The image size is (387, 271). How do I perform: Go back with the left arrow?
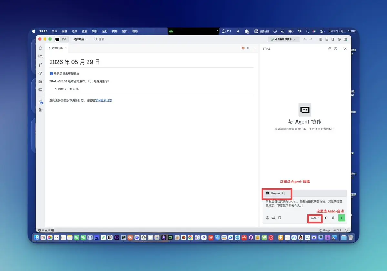coord(305,39)
